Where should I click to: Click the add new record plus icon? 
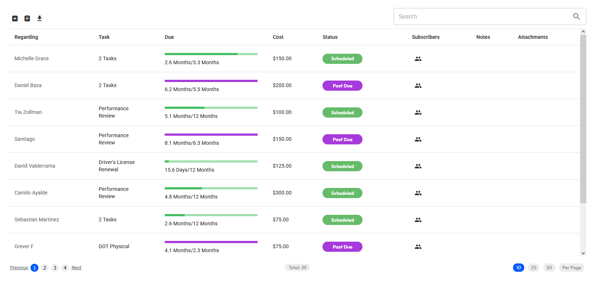coord(15,19)
